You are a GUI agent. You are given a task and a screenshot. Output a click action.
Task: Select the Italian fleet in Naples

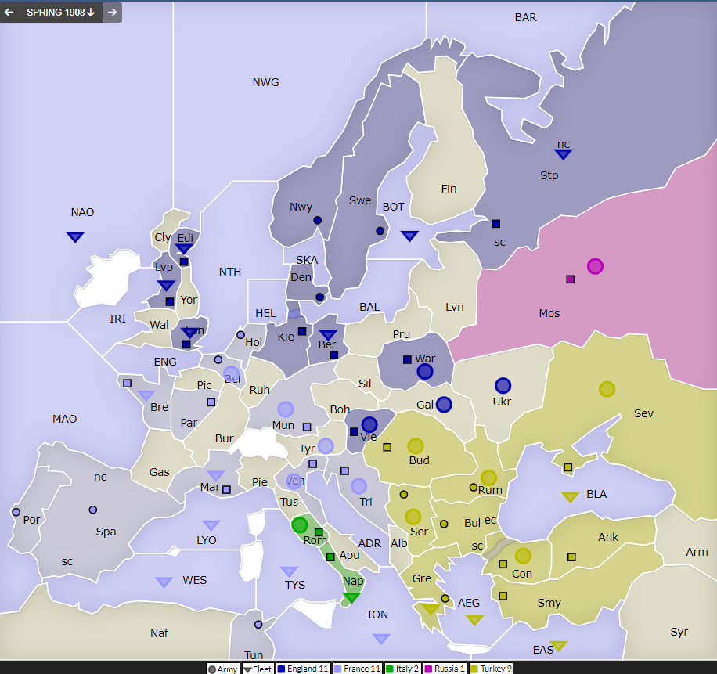tap(351, 597)
